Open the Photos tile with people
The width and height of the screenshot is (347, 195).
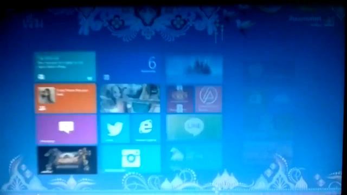click(130, 99)
